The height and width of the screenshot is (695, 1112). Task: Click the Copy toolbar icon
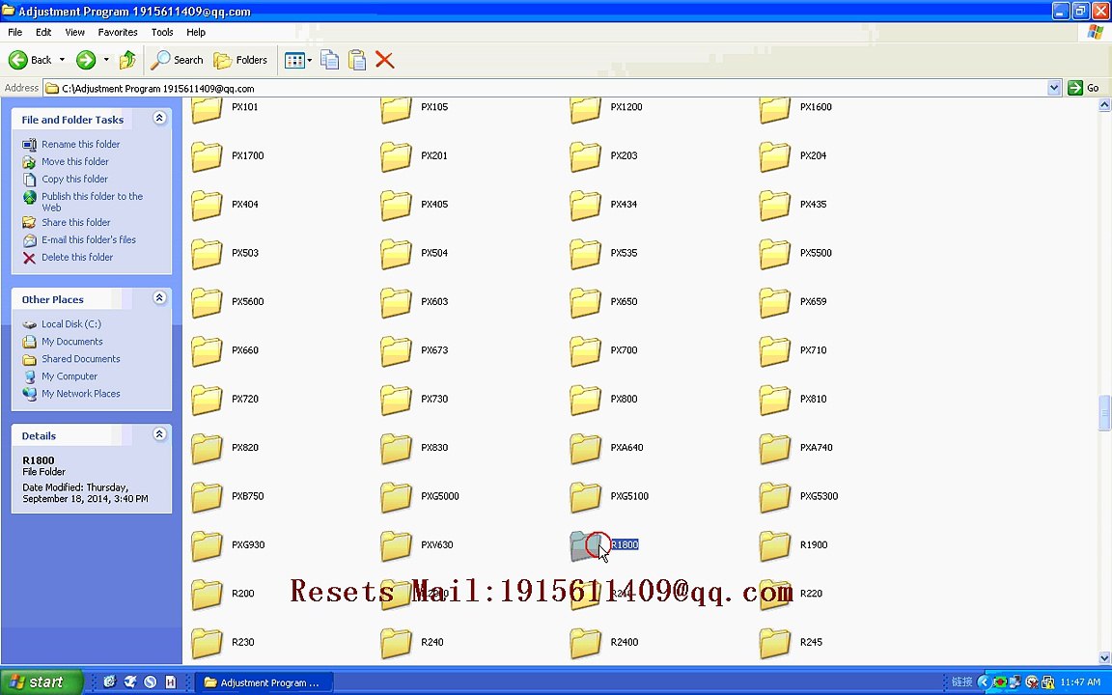[330, 60]
